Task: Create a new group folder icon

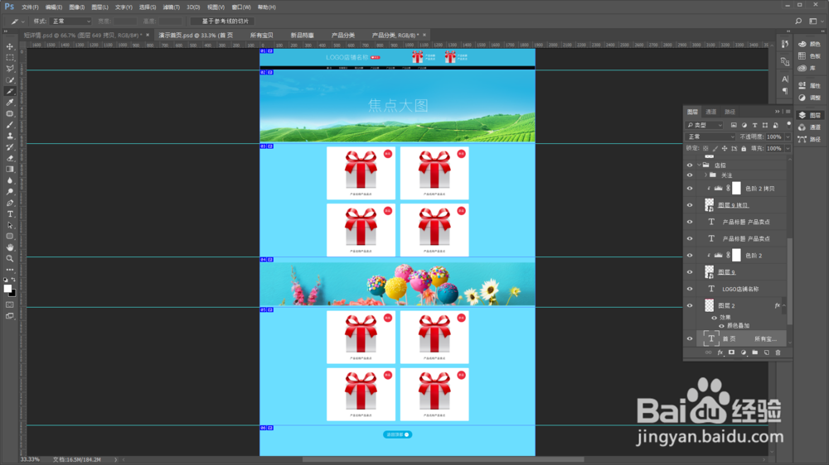Action: (754, 352)
